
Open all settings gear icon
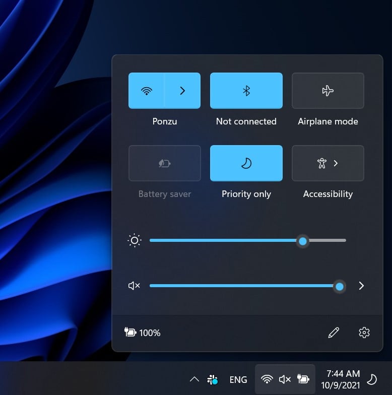364,333
